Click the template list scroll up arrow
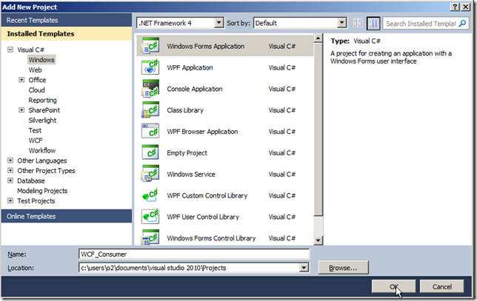477x301 pixels. (318, 38)
